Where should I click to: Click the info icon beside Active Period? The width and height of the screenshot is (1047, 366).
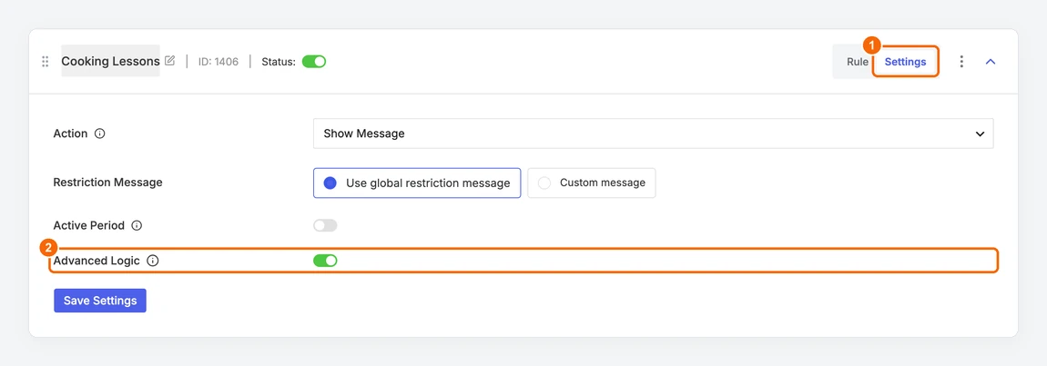(x=137, y=225)
